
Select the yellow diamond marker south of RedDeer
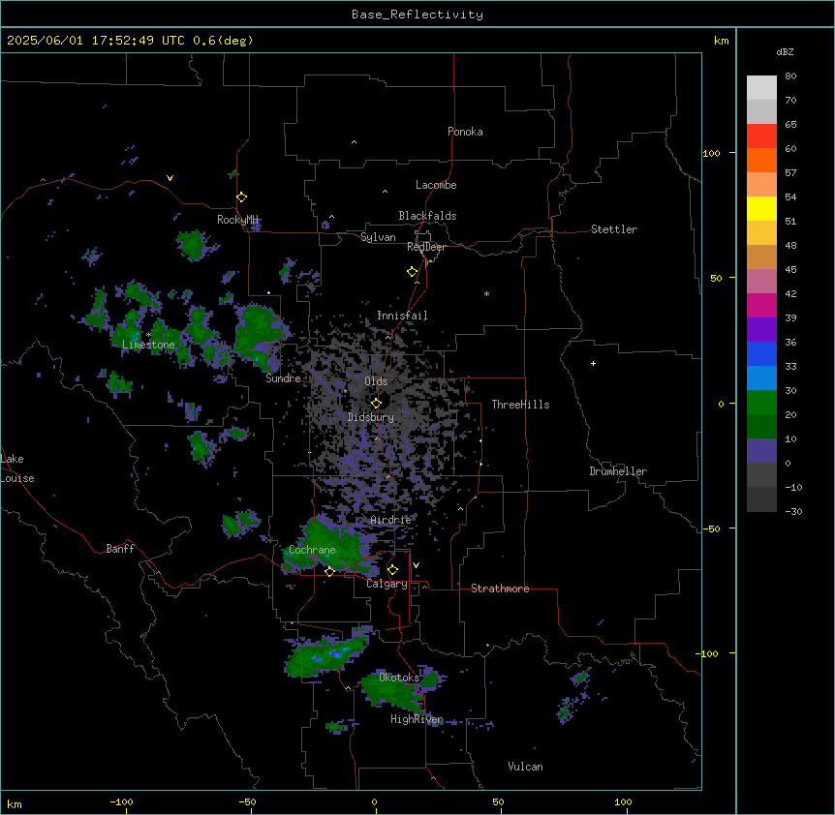point(413,272)
